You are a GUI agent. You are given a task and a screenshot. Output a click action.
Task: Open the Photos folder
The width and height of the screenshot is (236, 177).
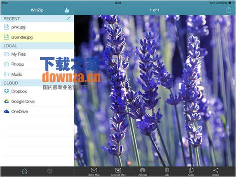pos(37,64)
